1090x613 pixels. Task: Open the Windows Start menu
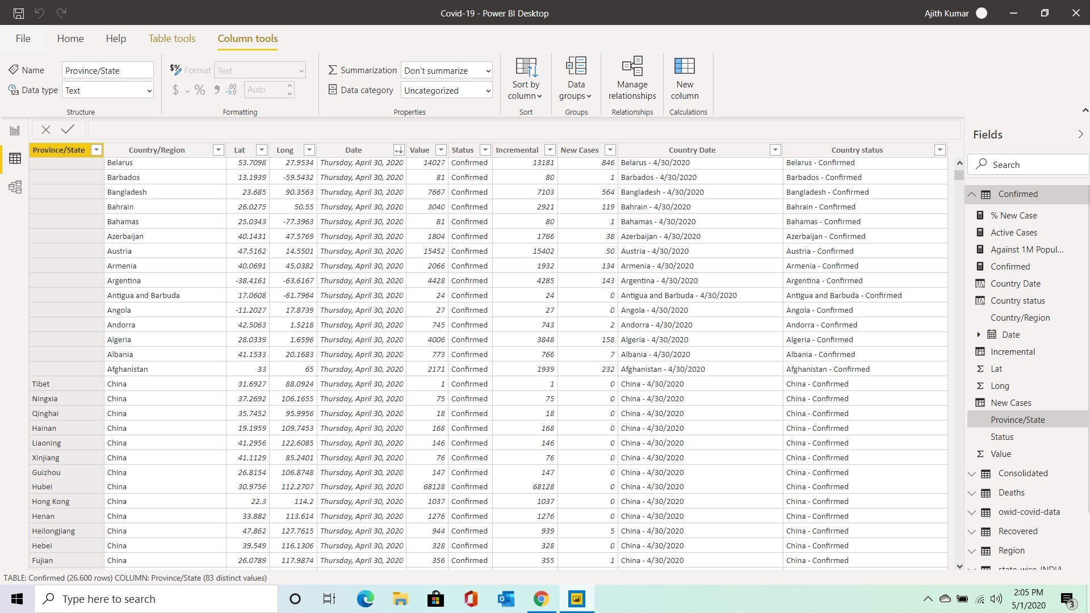[x=17, y=599]
